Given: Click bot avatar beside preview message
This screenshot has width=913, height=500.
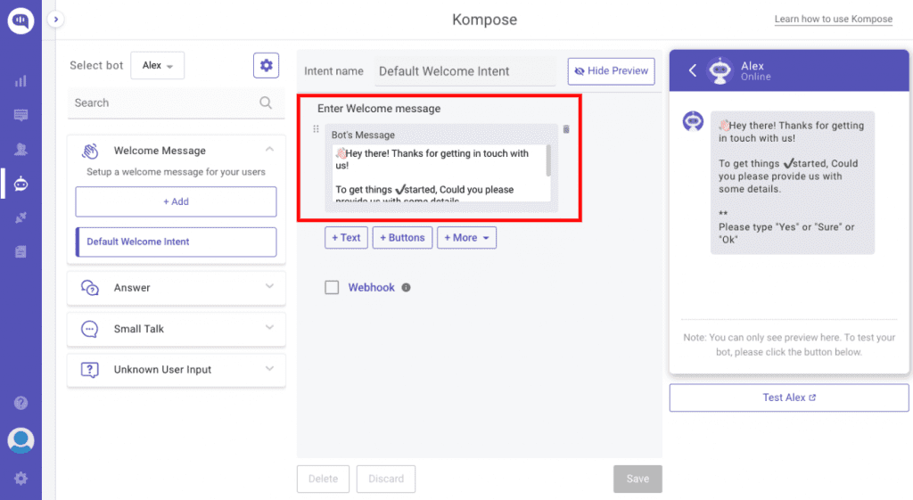Looking at the screenshot, I should (693, 121).
